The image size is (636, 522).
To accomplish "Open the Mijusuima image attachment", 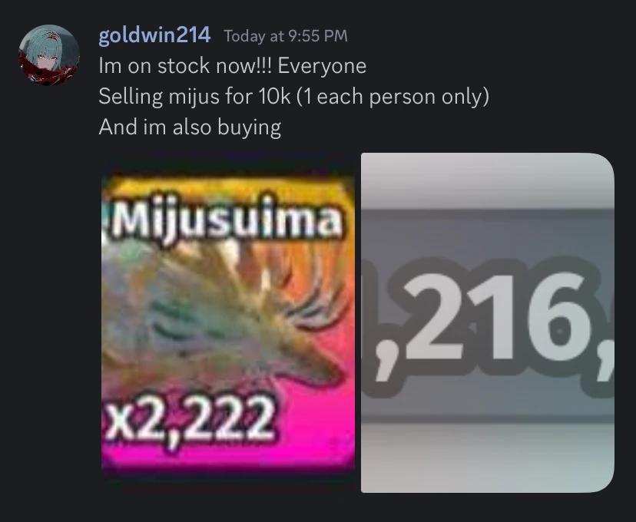I will point(228,322).
